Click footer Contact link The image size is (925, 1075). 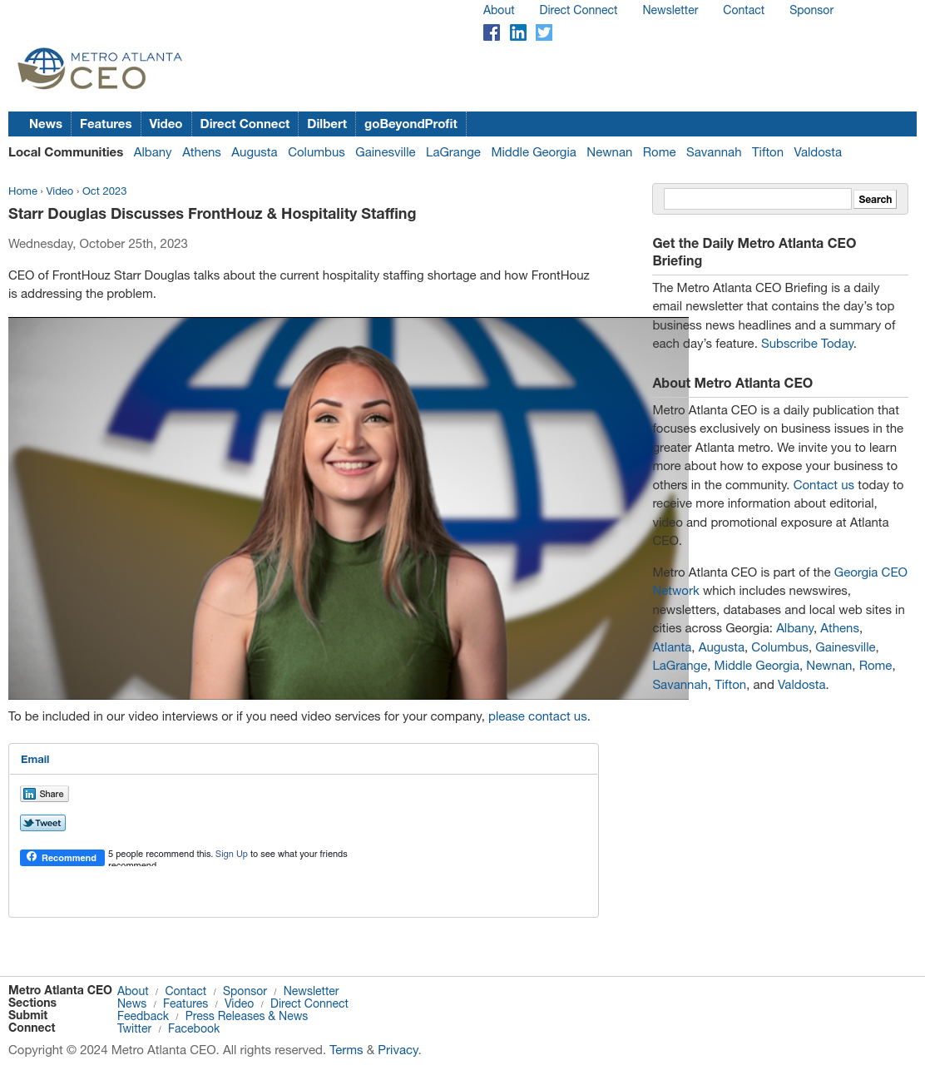click(185, 991)
